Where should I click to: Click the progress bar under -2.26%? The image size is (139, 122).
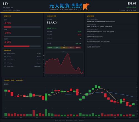tap(22, 27)
